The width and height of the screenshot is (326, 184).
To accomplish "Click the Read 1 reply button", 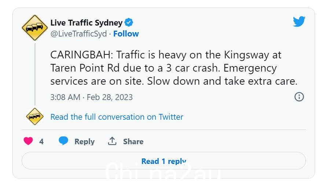I will coord(164,161).
